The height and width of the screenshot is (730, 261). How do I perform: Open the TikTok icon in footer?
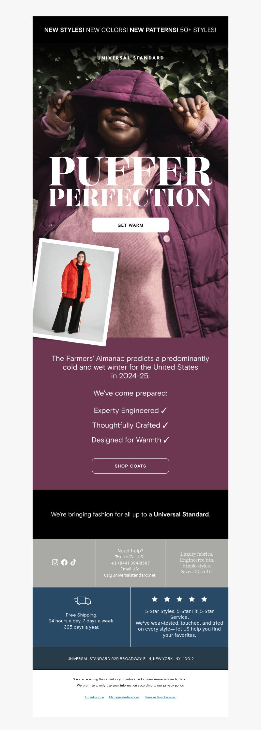pyautogui.click(x=73, y=562)
